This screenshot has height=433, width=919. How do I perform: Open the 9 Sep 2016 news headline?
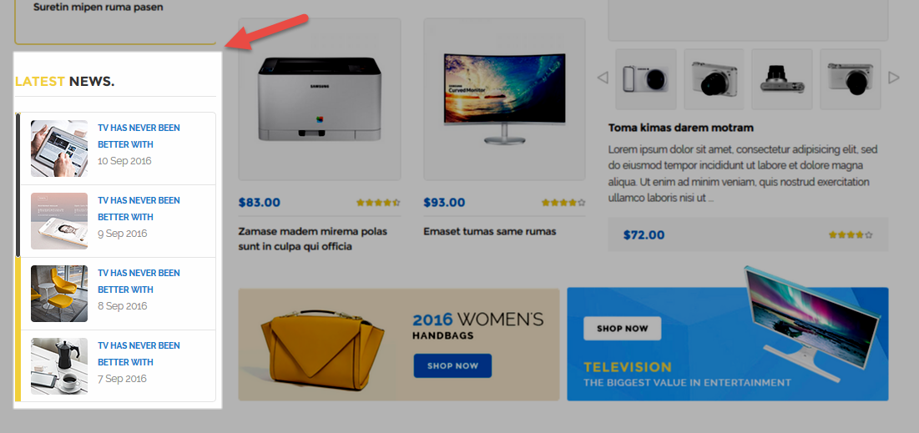pos(139,209)
